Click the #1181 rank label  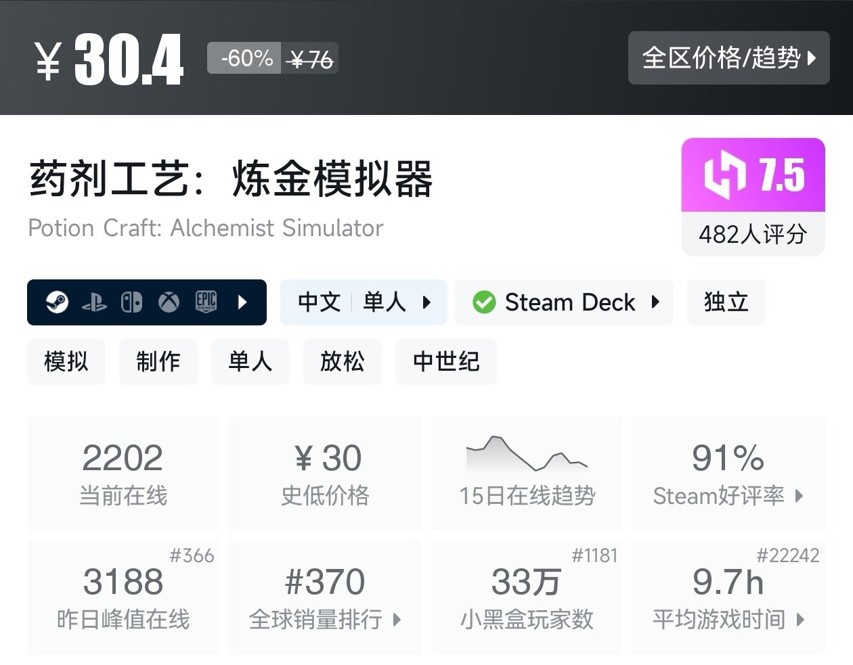tap(594, 556)
